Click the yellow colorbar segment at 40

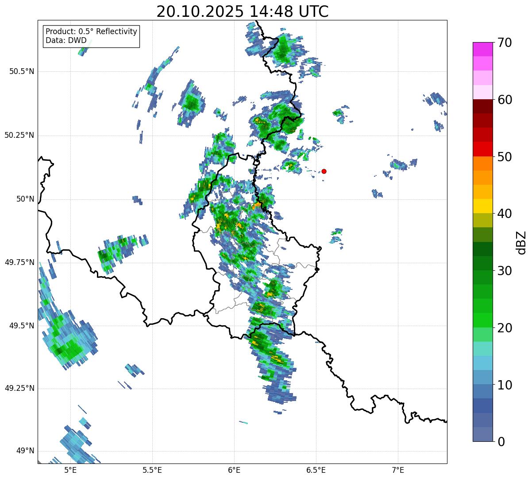click(482, 206)
